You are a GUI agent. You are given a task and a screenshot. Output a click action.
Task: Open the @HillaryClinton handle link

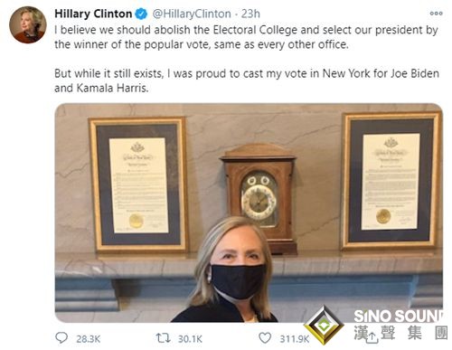coord(192,14)
